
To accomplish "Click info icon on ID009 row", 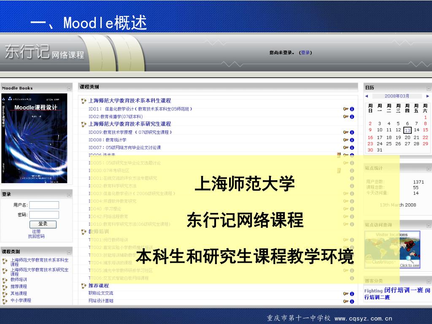I will [x=352, y=132].
